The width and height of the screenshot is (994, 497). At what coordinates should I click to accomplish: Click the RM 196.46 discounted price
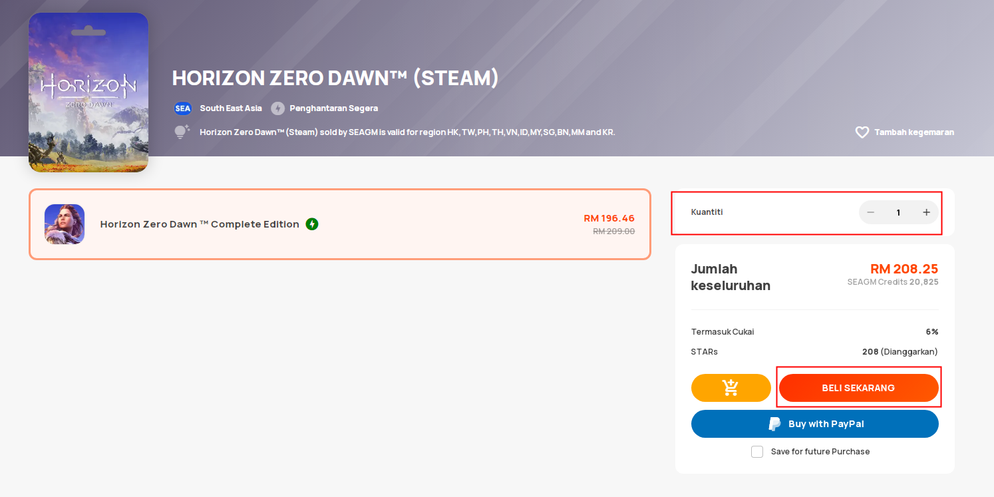coord(609,218)
